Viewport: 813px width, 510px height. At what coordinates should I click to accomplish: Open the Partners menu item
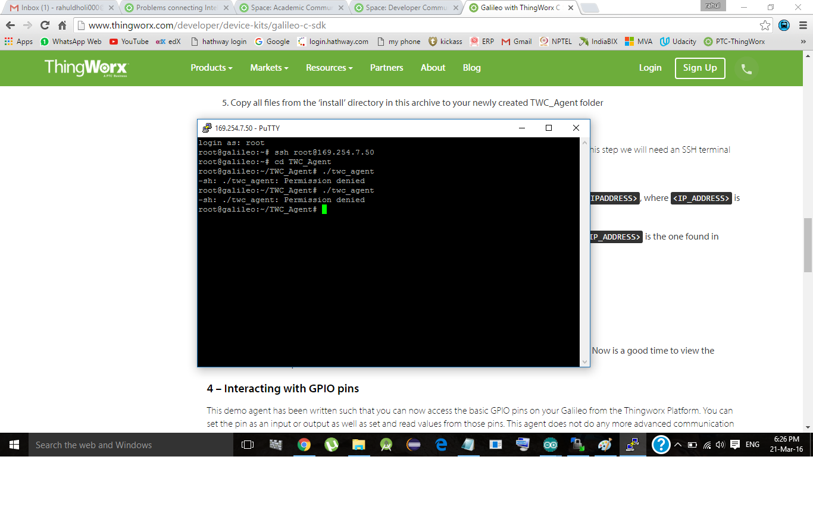pyautogui.click(x=386, y=68)
